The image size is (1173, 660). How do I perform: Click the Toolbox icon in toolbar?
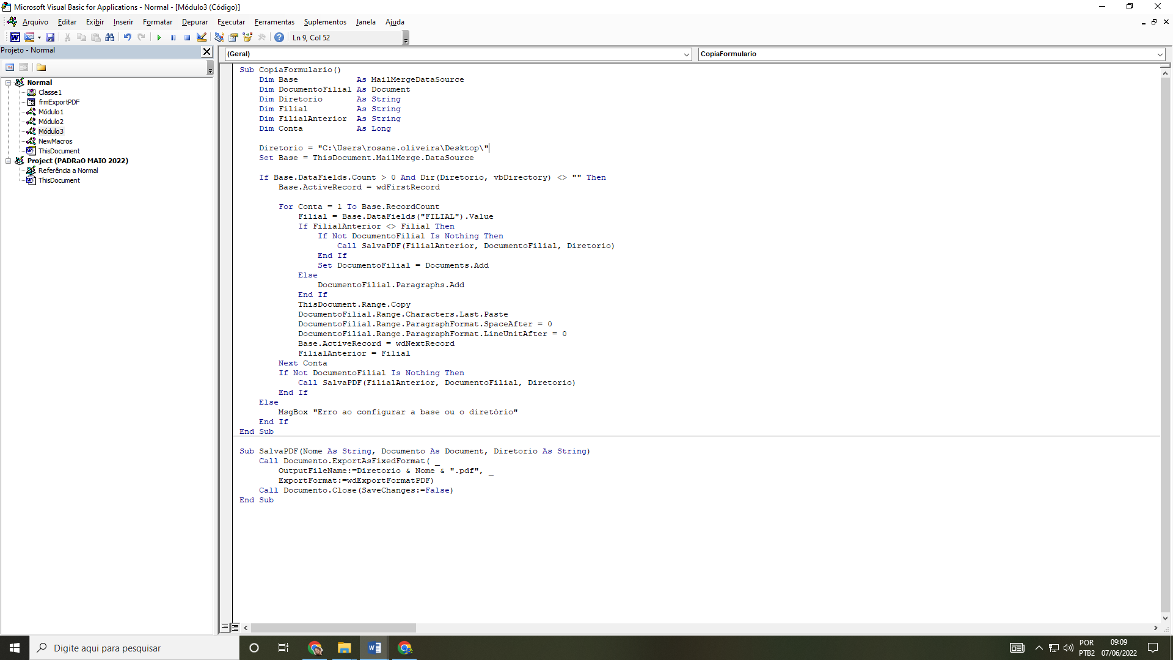pos(262,37)
